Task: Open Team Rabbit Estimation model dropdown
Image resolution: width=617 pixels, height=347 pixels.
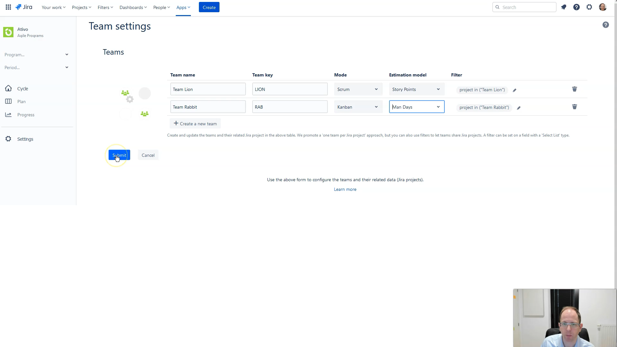Action: coord(416,107)
